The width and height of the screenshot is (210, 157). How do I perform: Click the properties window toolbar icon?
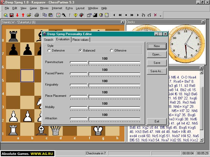(89, 15)
